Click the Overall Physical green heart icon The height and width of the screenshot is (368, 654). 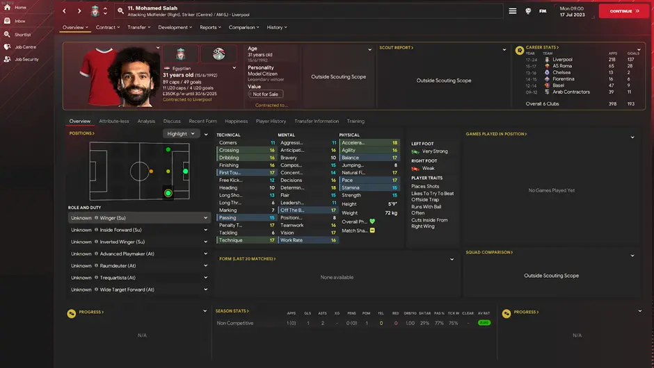[372, 221]
